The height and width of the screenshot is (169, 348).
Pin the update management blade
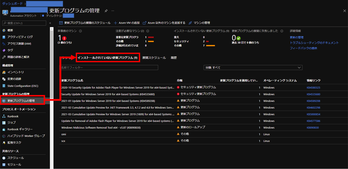[106, 11]
